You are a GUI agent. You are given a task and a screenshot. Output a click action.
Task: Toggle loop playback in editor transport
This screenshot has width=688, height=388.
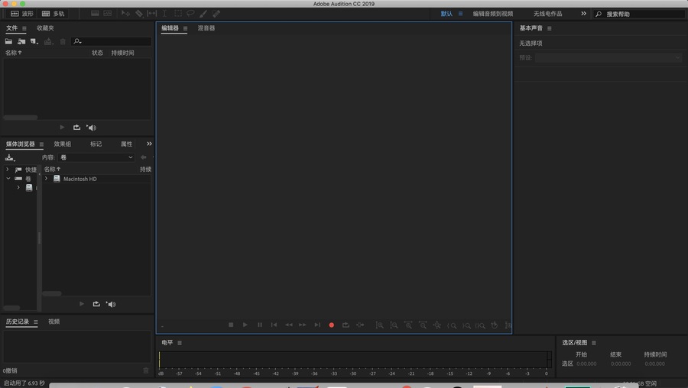point(346,325)
